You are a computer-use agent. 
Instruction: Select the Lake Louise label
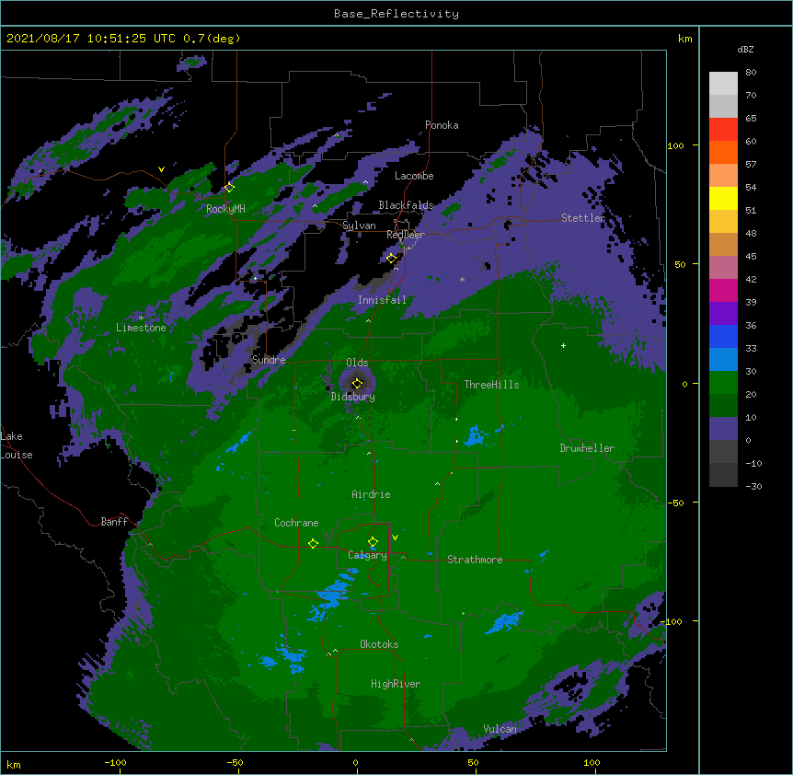17,445
